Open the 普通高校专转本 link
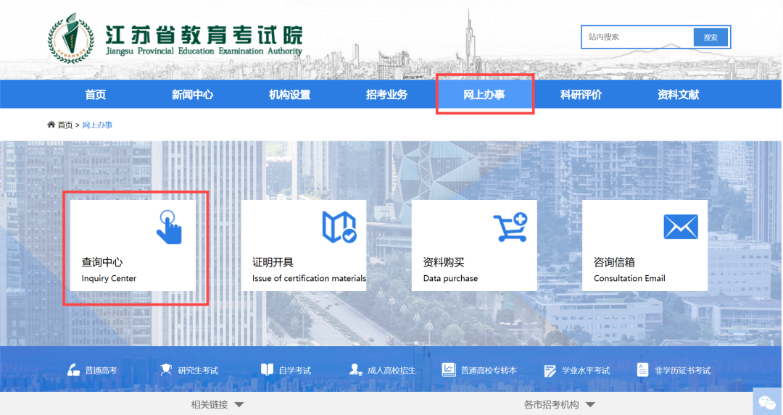This screenshot has width=783, height=415. pyautogui.click(x=489, y=370)
